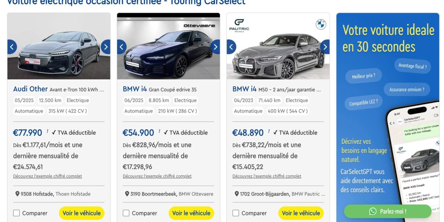Enable Comparer checkbox for the BMW i4 M50
Viewport: 444px width, 222px height.
236,213
